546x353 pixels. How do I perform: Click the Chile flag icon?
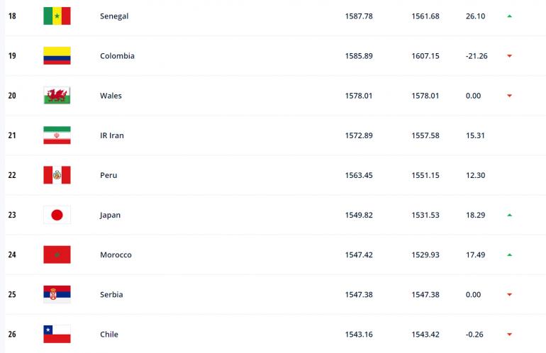pyautogui.click(x=57, y=334)
